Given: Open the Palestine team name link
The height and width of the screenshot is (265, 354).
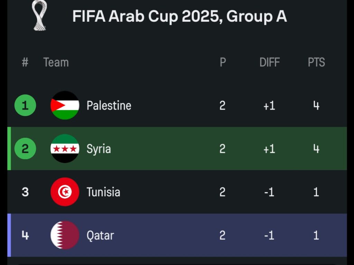Looking at the screenshot, I should [109, 105].
